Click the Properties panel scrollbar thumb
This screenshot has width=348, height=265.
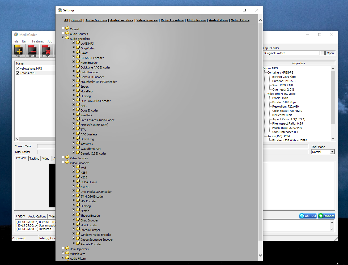click(333, 97)
